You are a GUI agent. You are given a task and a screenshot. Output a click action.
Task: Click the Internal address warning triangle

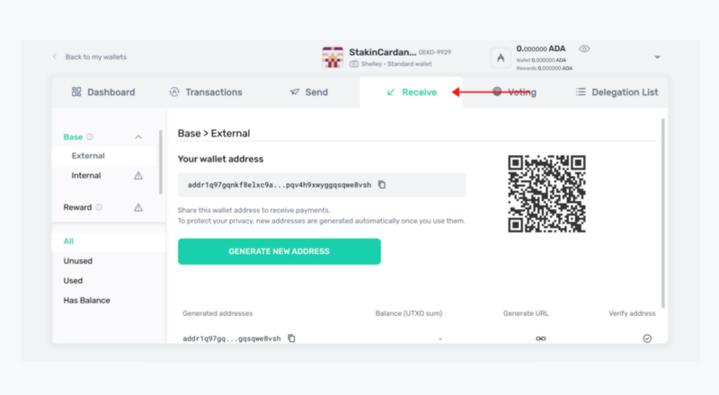click(138, 175)
